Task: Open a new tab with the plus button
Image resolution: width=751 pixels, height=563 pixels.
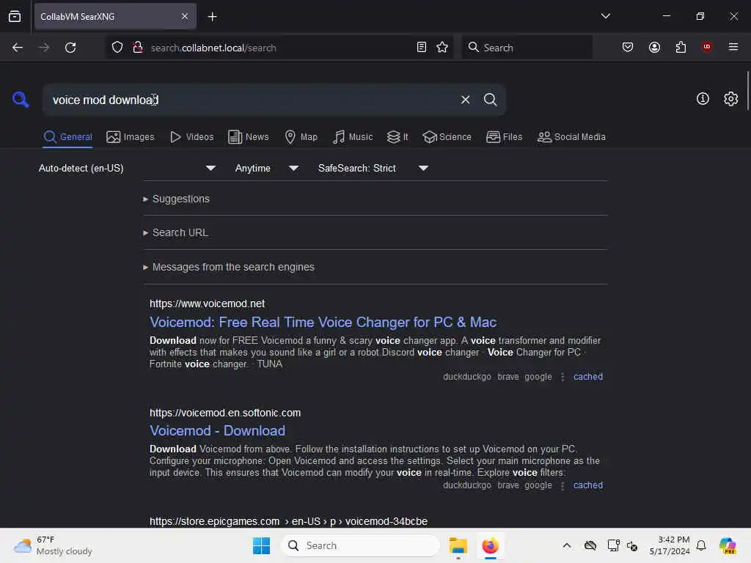Action: [212, 17]
